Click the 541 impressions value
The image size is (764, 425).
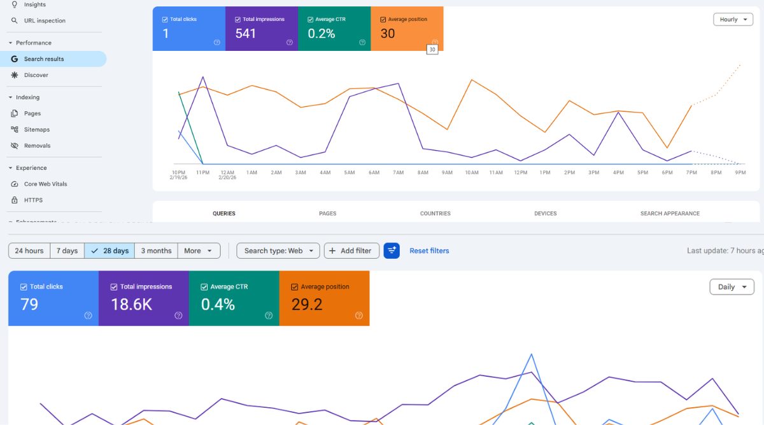pos(246,34)
